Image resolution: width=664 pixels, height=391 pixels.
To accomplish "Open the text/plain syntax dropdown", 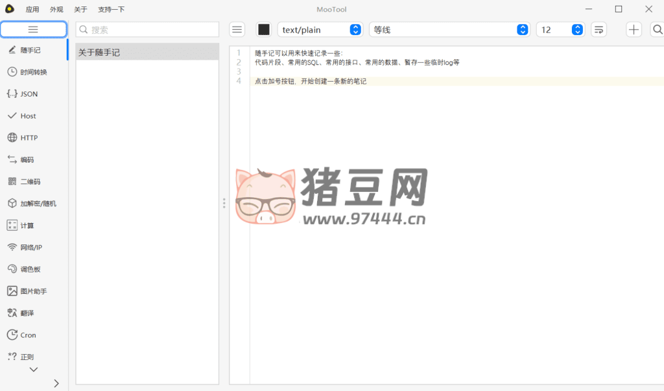I will click(x=320, y=30).
